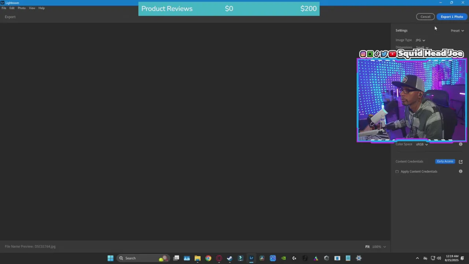Screen dimensions: 469x264
Task: Open File Explorer from taskbar
Action: [x=197, y=258]
